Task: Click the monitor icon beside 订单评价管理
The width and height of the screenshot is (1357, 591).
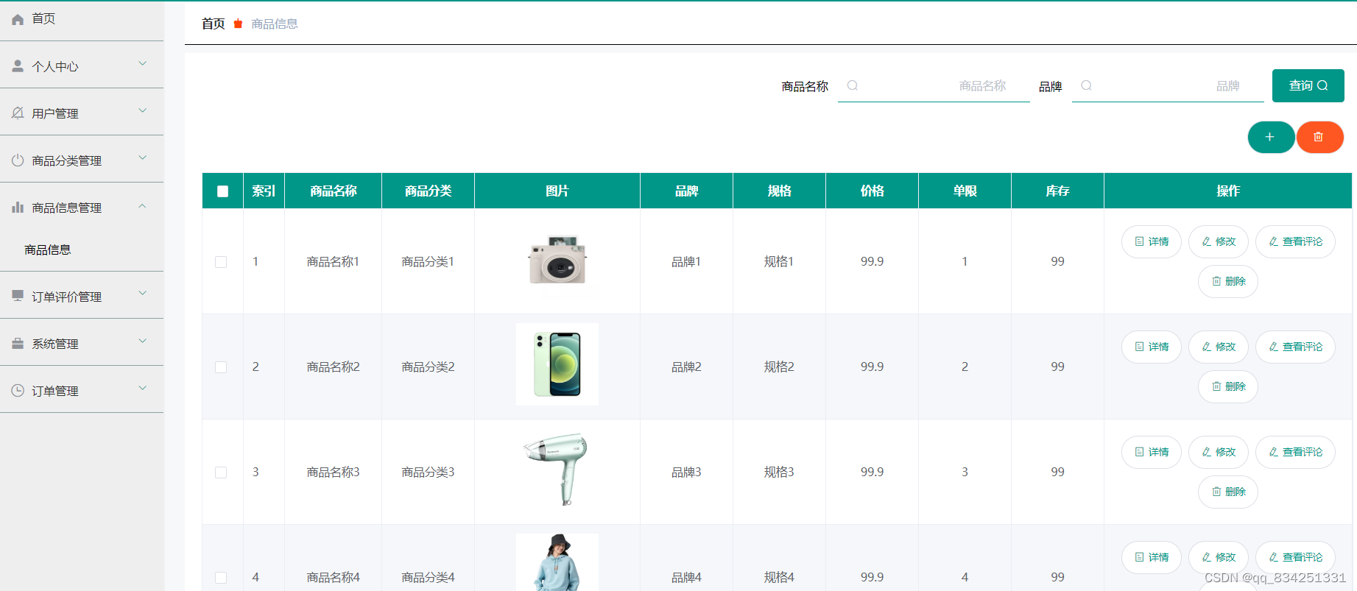Action: 18,296
